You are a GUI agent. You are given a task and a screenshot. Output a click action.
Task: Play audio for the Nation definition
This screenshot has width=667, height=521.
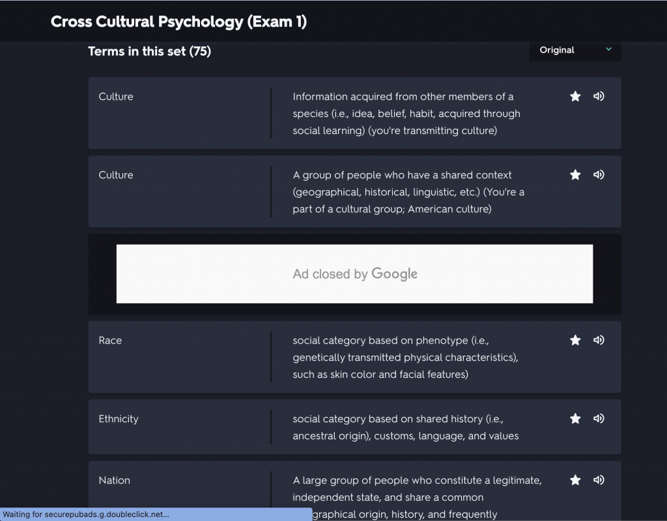pyautogui.click(x=599, y=480)
